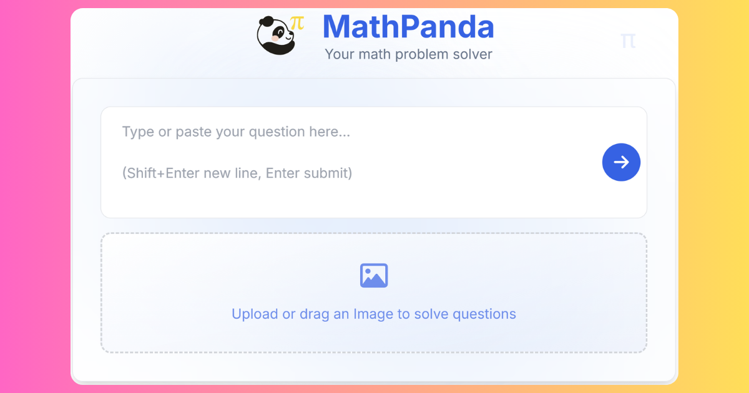Click the "Shift+Enter new line" hint text

pyautogui.click(x=237, y=173)
